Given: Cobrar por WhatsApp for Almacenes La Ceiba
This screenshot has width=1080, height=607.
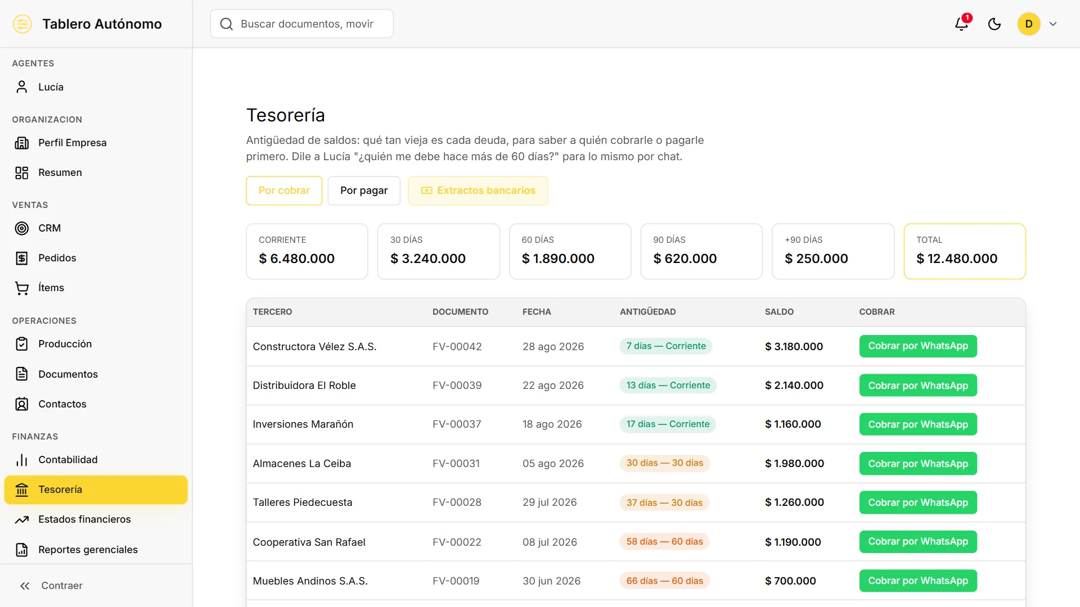Looking at the screenshot, I should pyautogui.click(x=918, y=464).
